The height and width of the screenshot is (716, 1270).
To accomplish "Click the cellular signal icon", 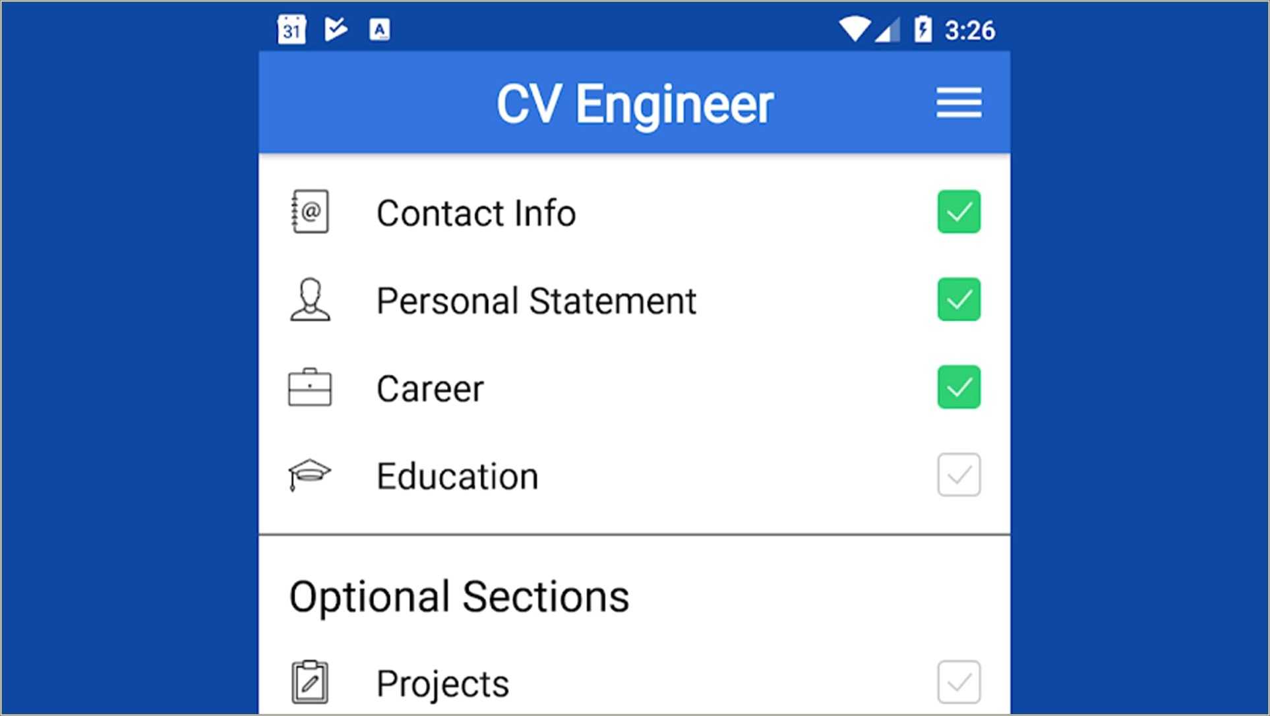I will [x=890, y=28].
